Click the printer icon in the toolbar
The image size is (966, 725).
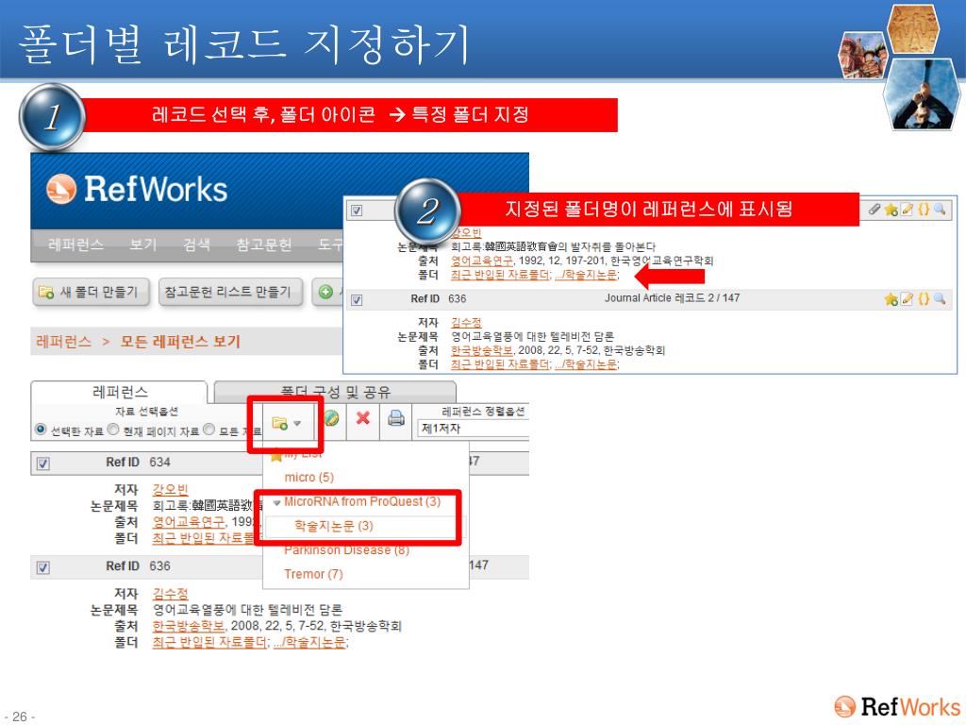[x=396, y=418]
